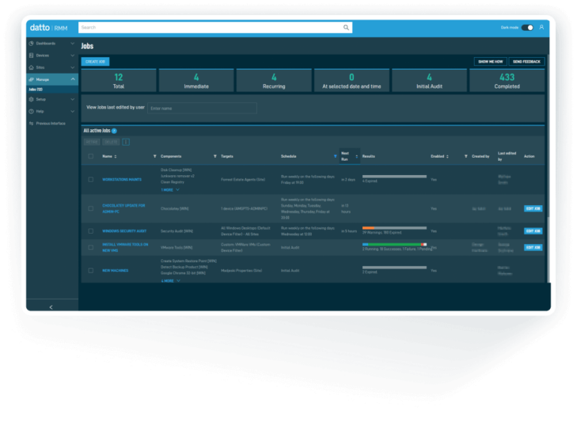
Task: Click the Dashboards pie chart icon
Action: point(32,44)
